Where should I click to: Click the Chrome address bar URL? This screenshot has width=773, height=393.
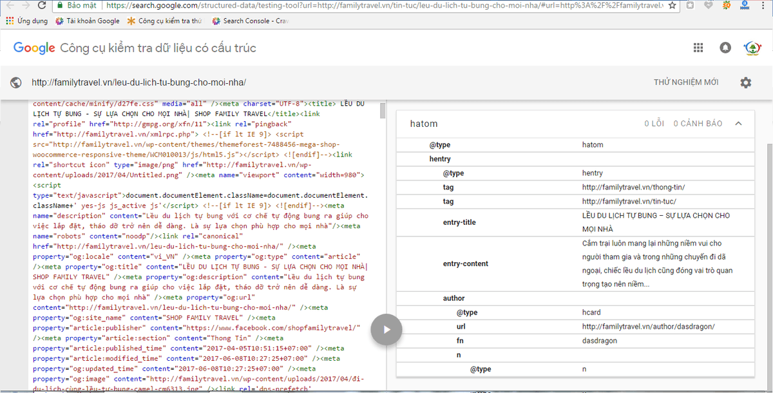click(385, 5)
